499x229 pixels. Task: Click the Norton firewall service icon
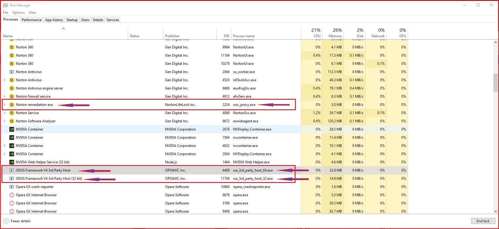tap(12, 96)
